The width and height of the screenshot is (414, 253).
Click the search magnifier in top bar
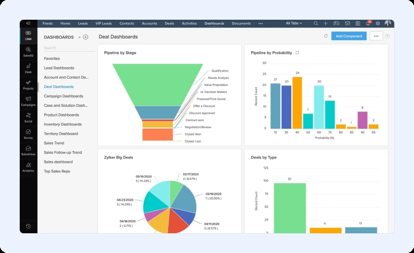[316, 23]
